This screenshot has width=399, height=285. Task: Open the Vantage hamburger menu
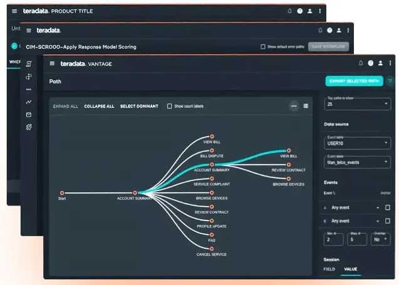pos(52,63)
